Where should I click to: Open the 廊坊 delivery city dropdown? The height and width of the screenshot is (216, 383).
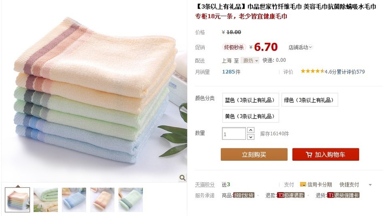click(250, 60)
